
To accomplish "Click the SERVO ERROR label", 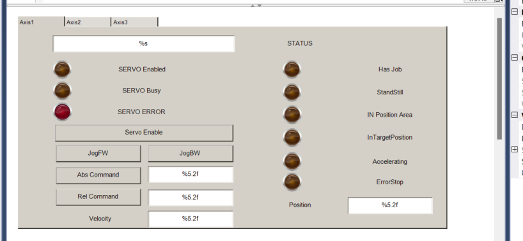I will [x=141, y=112].
